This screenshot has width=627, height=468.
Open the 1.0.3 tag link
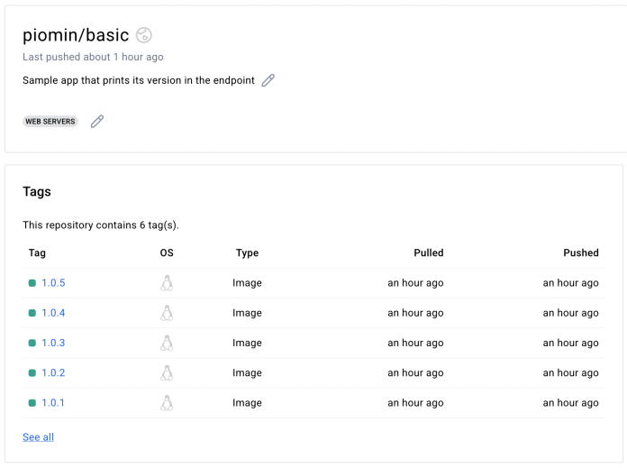coord(53,343)
